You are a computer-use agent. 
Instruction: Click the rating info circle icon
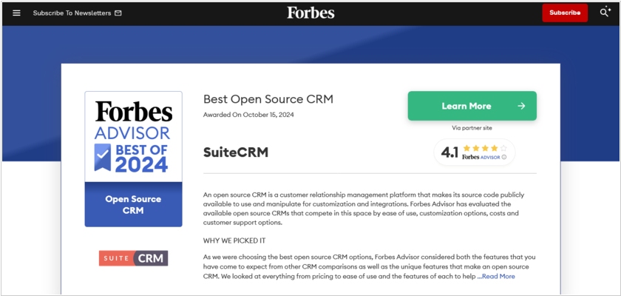pyautogui.click(x=504, y=157)
